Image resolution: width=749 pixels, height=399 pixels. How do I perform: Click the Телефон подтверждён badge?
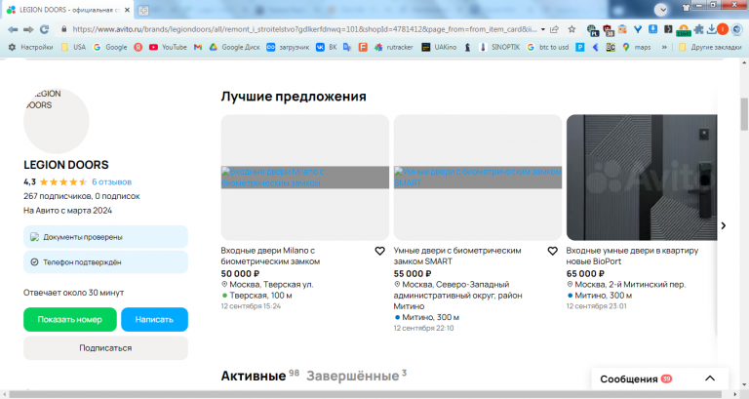click(105, 261)
